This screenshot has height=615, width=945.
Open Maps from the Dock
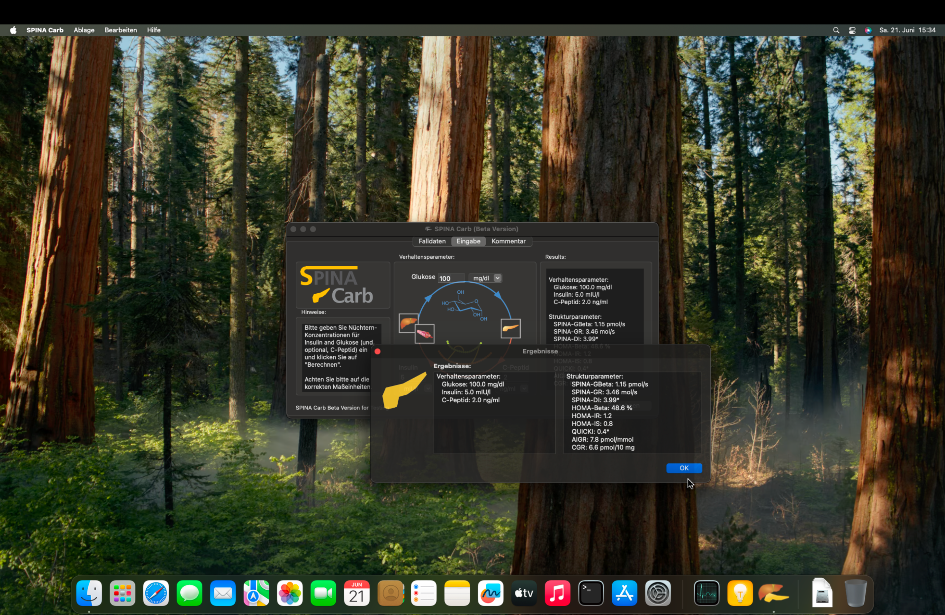(x=256, y=593)
